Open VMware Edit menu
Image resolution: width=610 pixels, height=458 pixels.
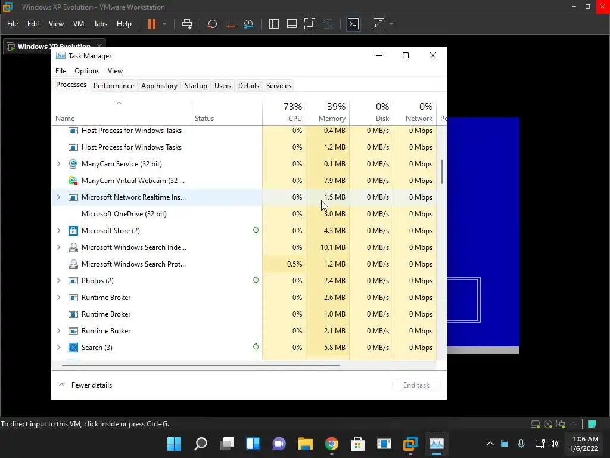33,24
